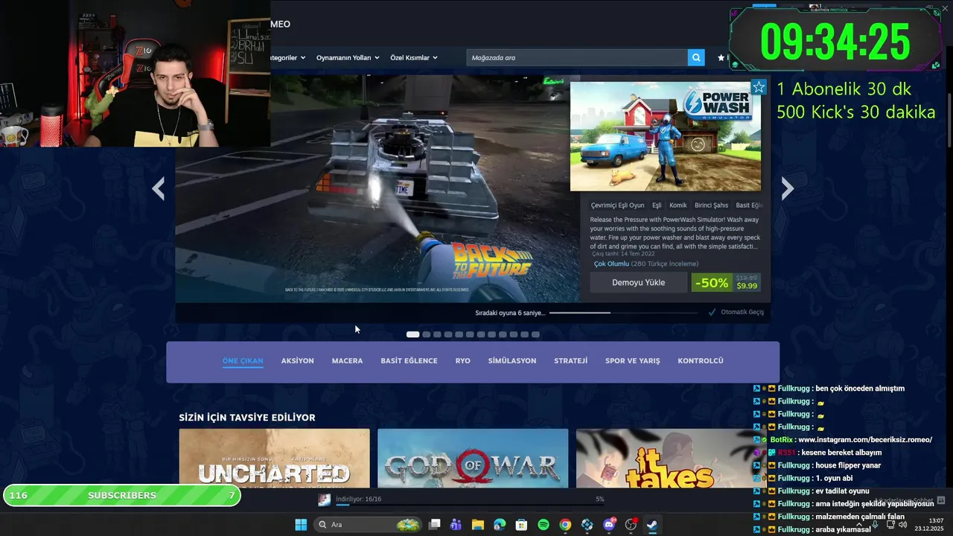Click the Mağazada ara search field
The height and width of the screenshot is (536, 953).
tap(577, 57)
